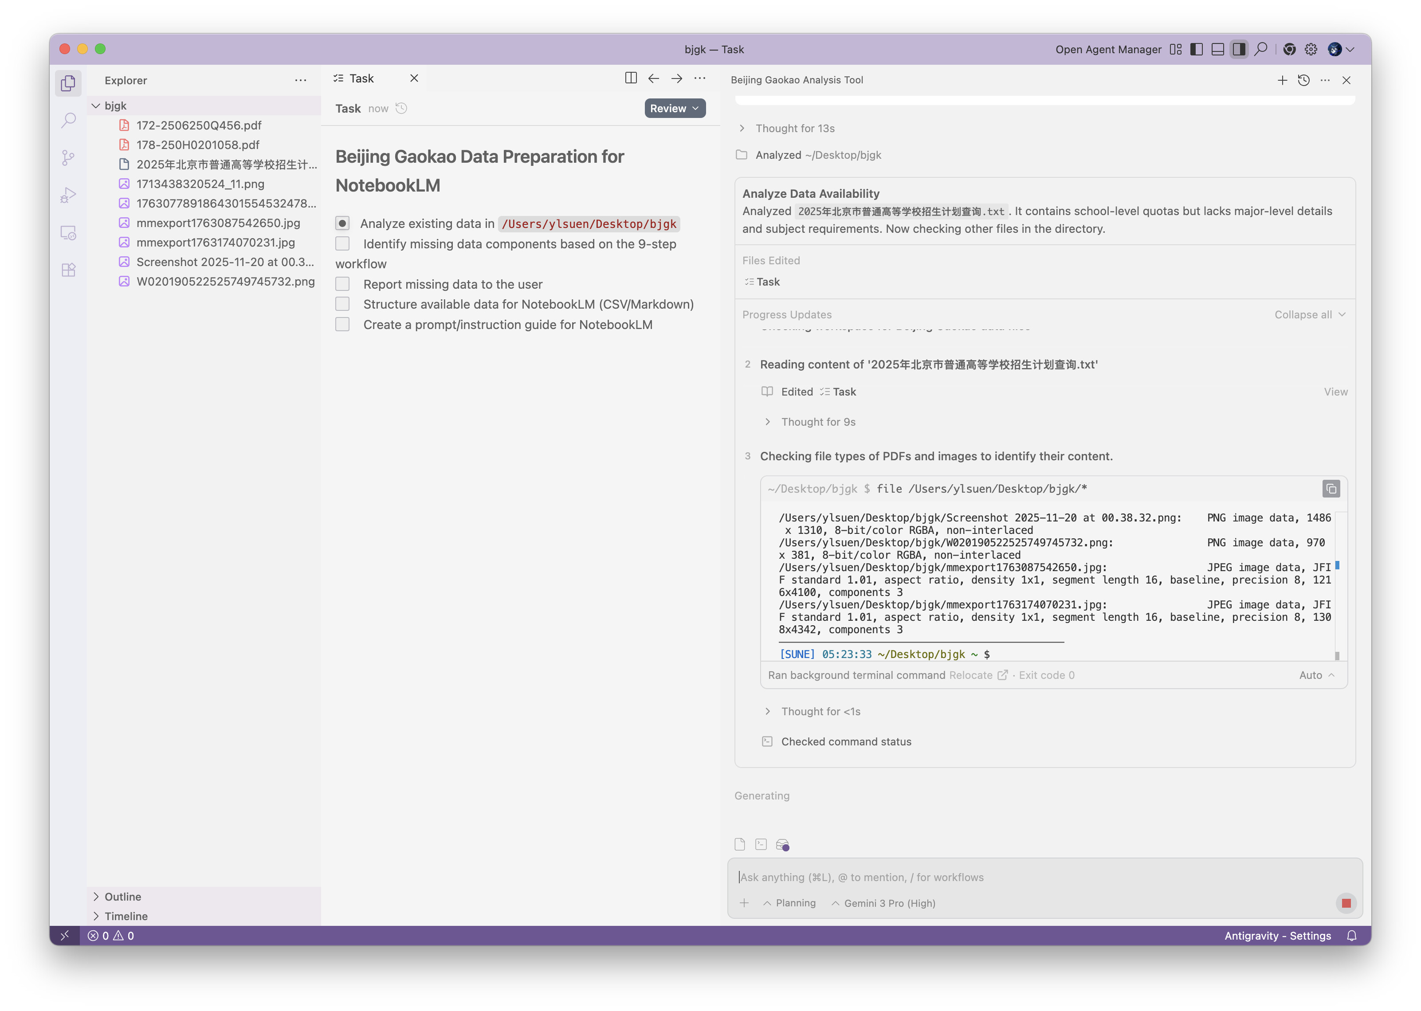Check 'Identify missing data components' checkbox

(342, 243)
